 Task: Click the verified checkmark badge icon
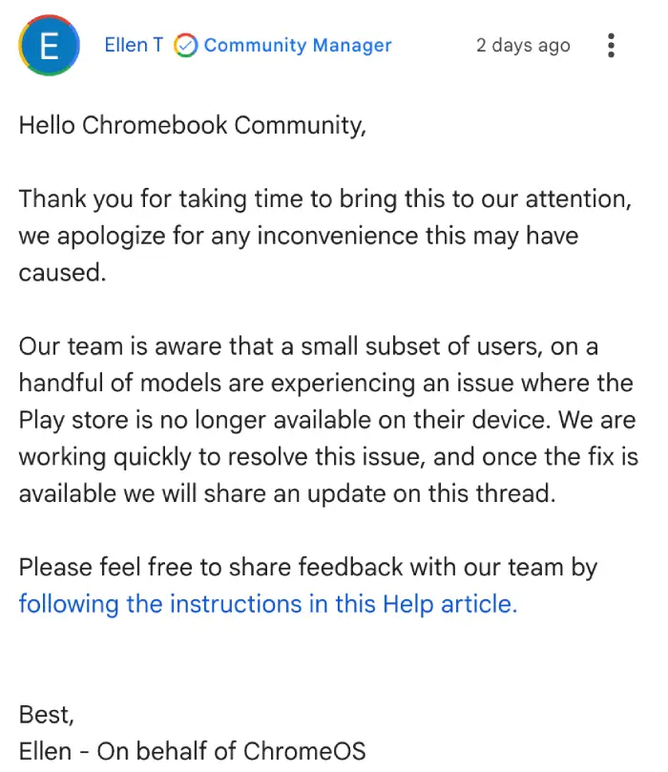point(185,45)
